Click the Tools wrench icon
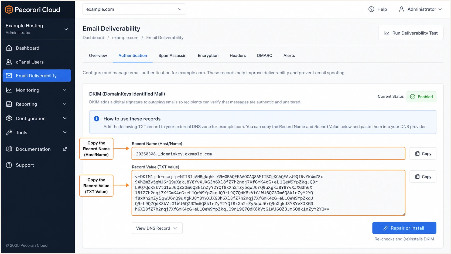The width and height of the screenshot is (451, 254). pos(9,133)
